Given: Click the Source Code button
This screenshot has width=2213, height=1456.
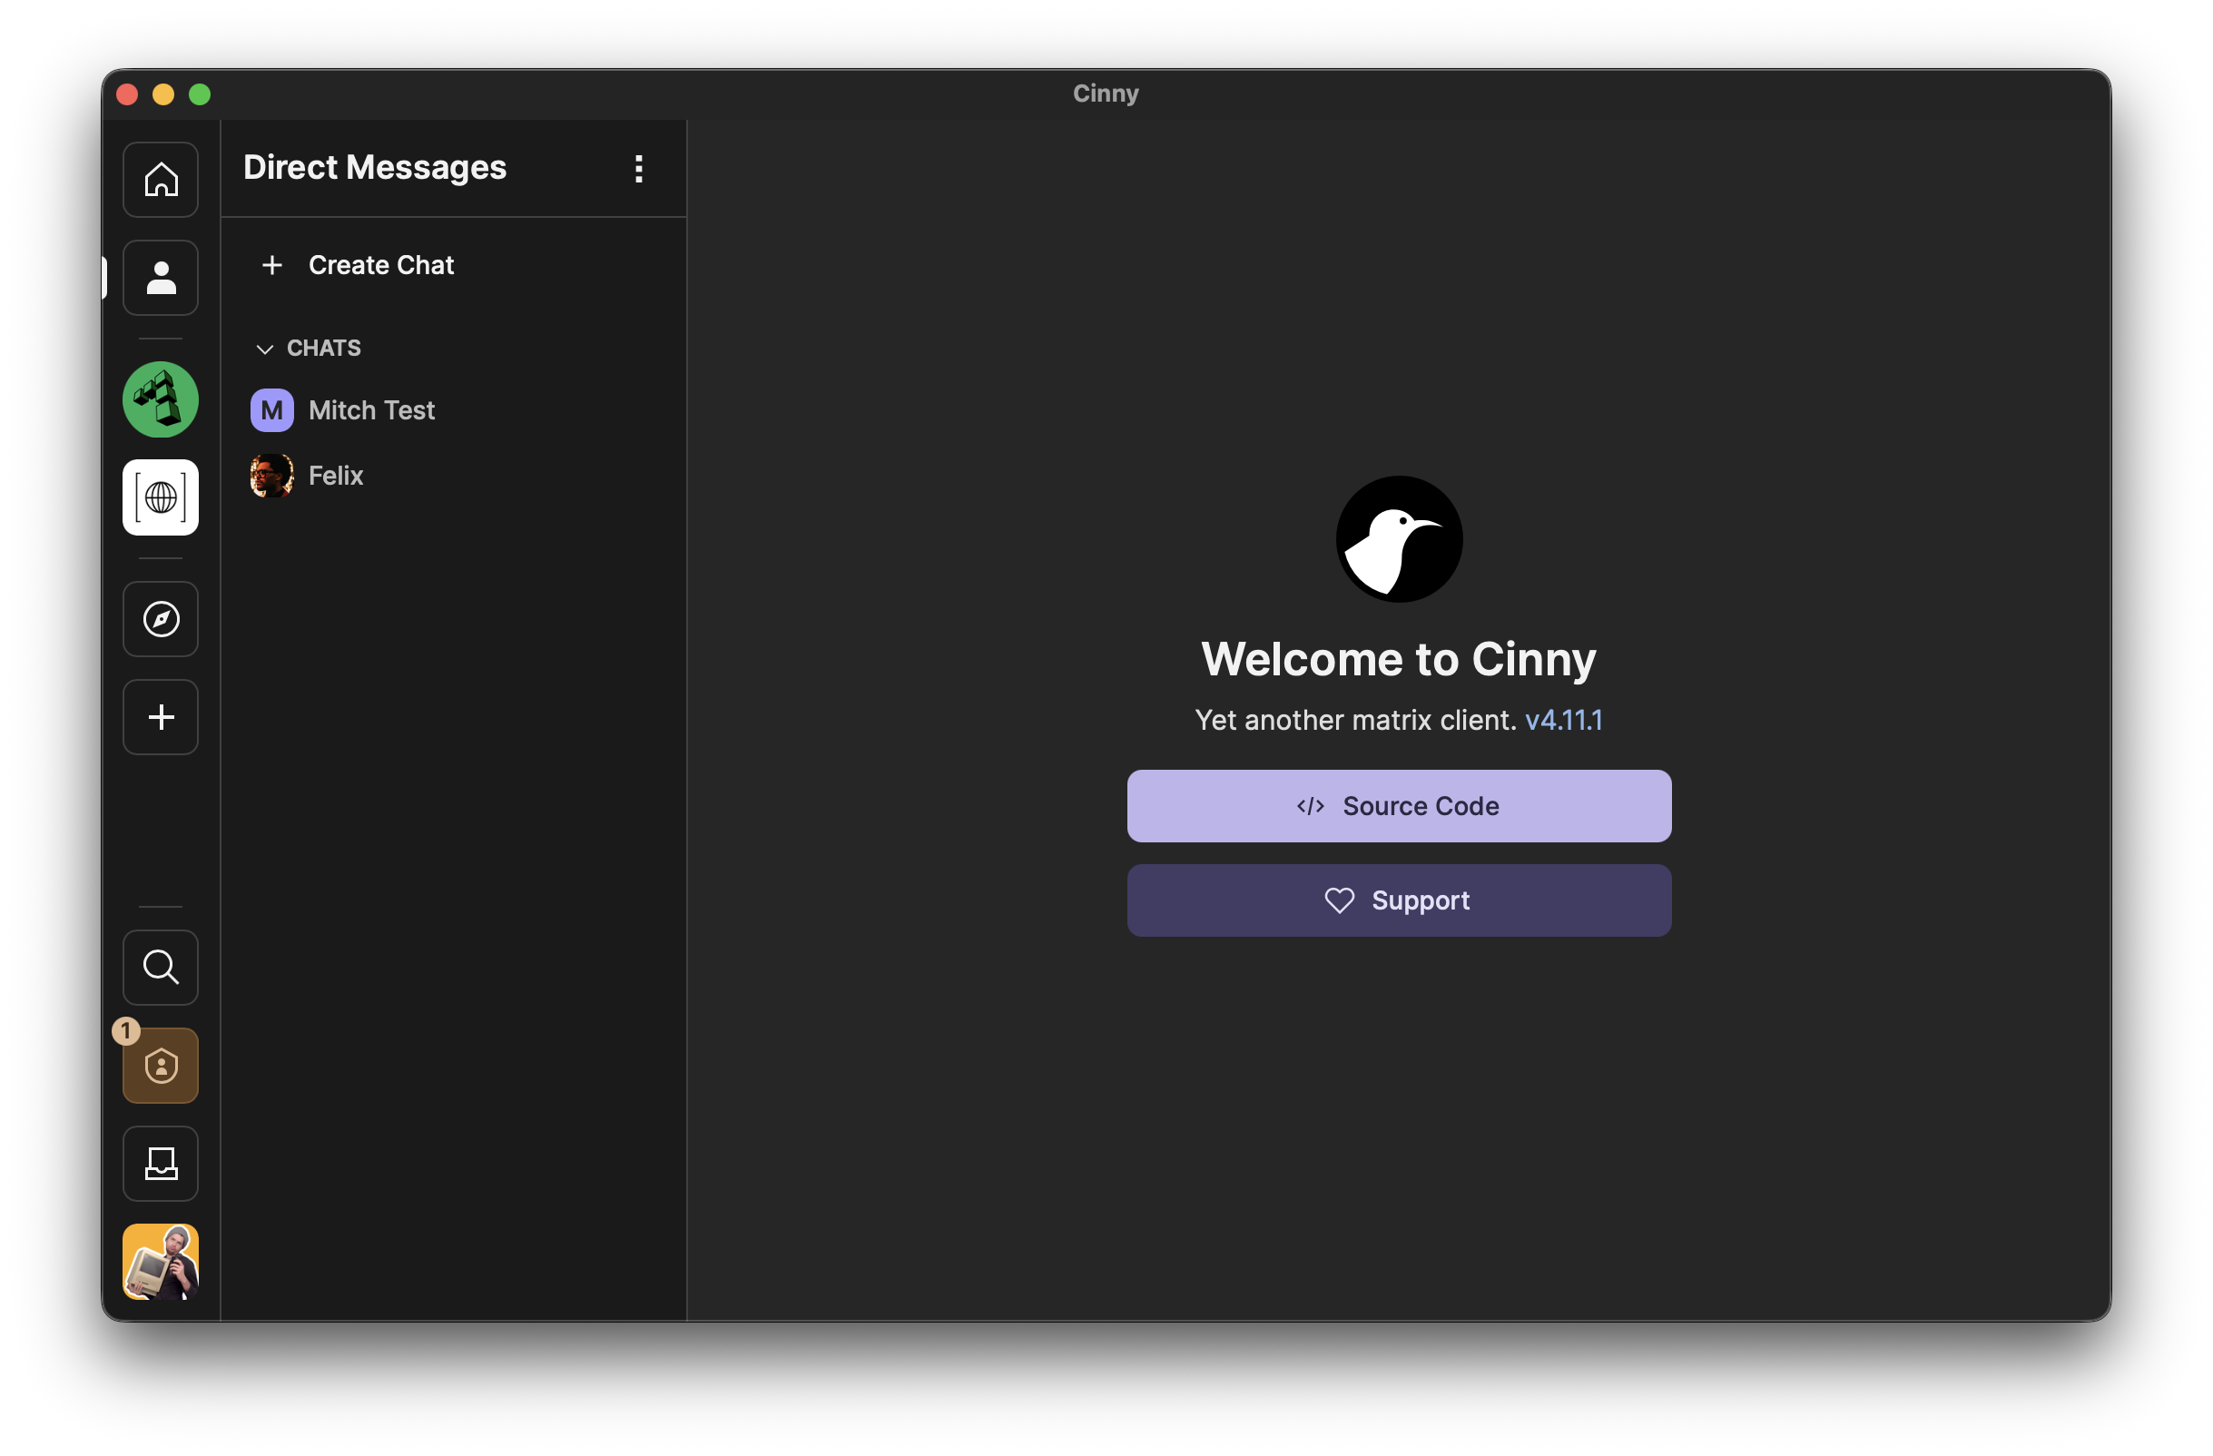Looking at the screenshot, I should (1400, 806).
